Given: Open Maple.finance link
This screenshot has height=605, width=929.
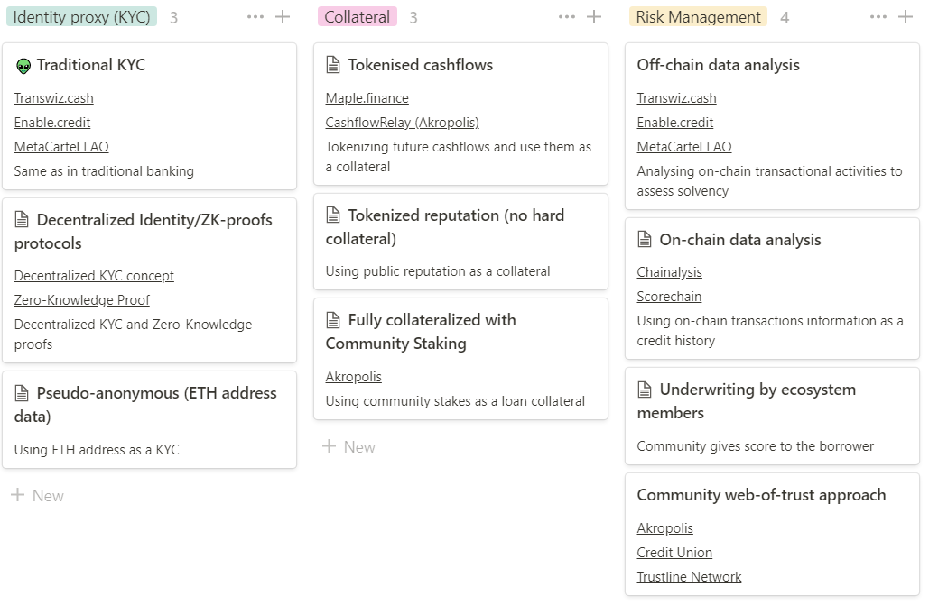Looking at the screenshot, I should coord(367,98).
